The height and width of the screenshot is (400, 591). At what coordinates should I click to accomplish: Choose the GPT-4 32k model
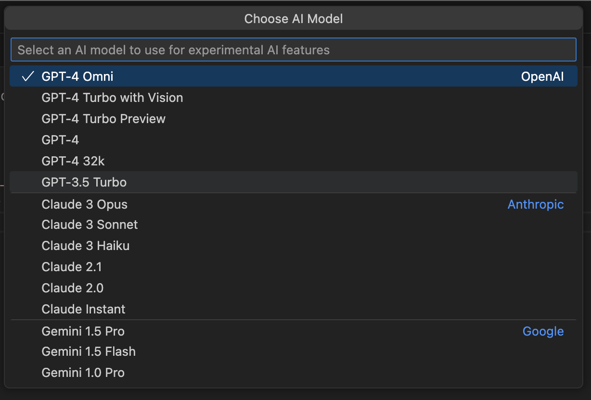click(73, 161)
